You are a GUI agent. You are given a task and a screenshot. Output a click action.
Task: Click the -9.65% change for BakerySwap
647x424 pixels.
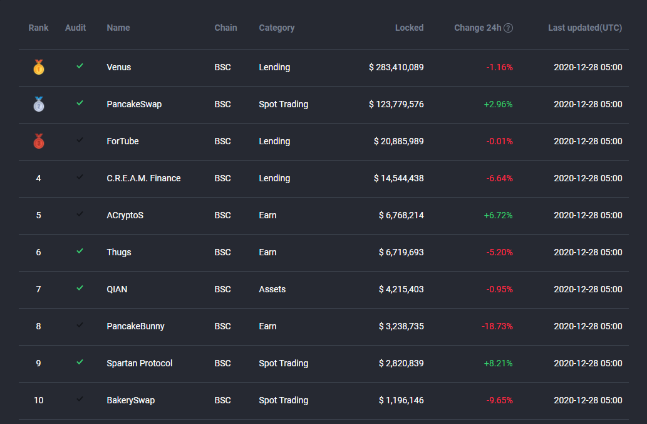499,400
